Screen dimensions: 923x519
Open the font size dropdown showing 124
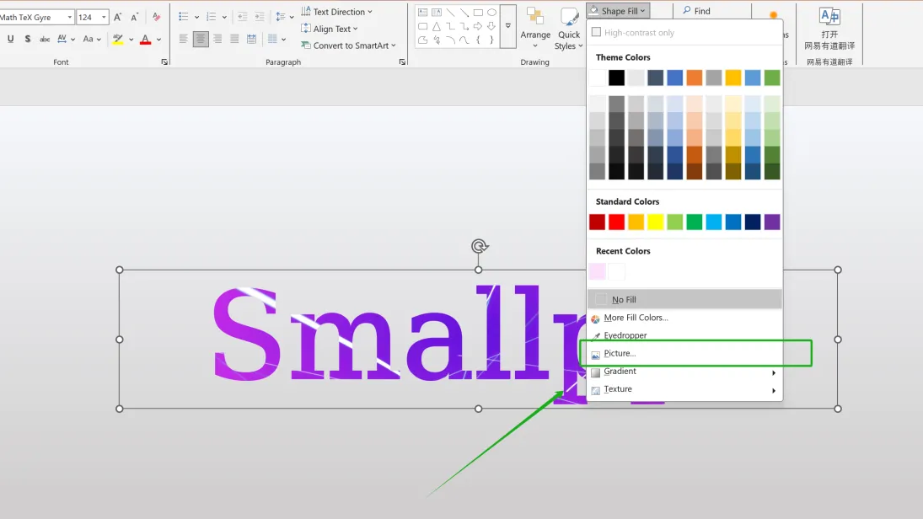point(104,17)
